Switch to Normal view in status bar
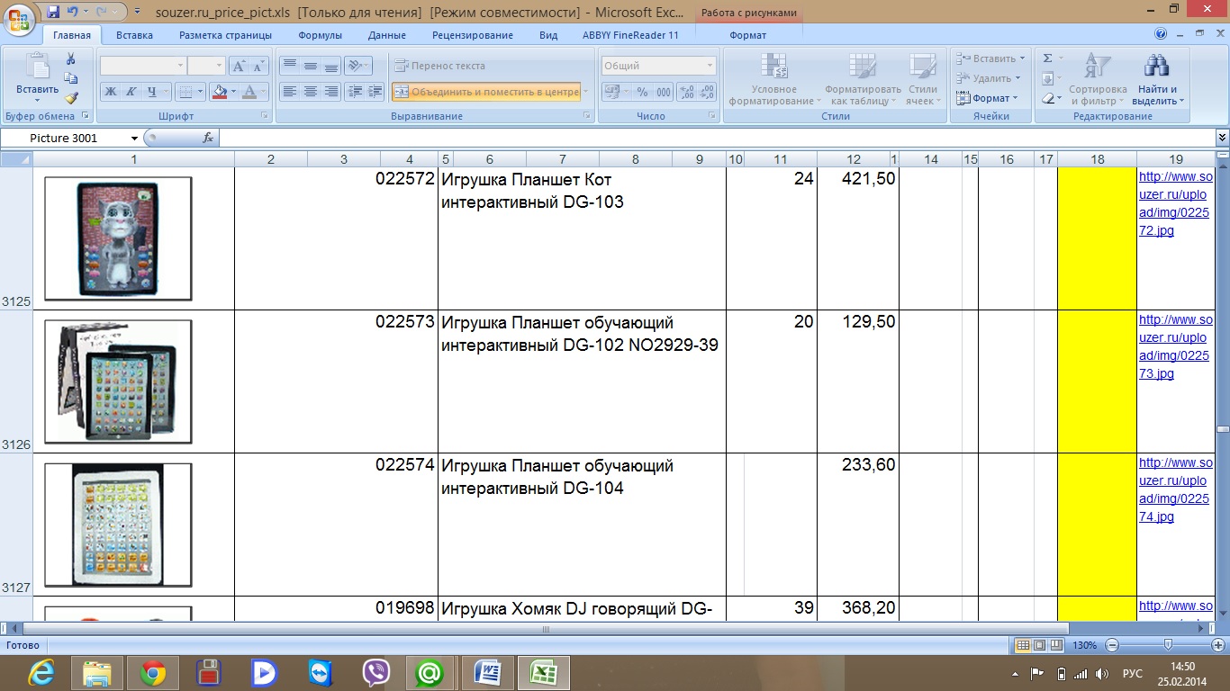Screen dimensions: 1230x691 1023,645
